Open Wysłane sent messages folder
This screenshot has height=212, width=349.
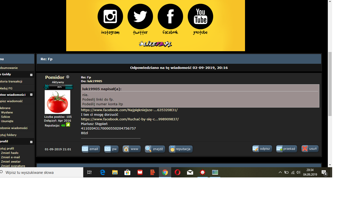tap(7, 112)
